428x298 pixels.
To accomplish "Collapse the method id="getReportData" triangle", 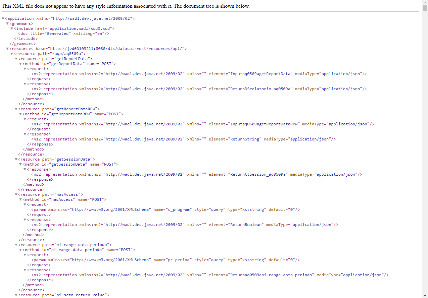I will [x=20, y=64].
